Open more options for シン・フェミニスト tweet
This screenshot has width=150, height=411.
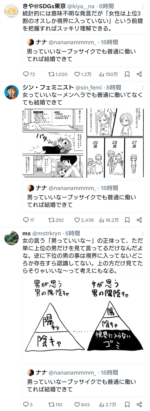pyautogui.click(x=142, y=88)
